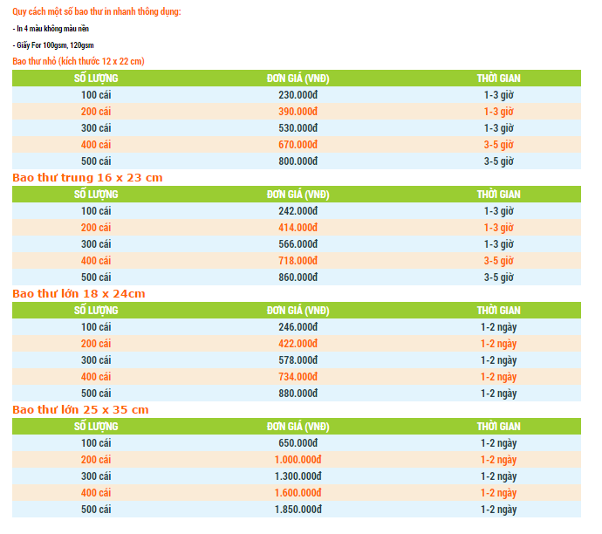602x534 pixels.
Task: Select the price 1.300.000đ
Action: [x=298, y=476]
